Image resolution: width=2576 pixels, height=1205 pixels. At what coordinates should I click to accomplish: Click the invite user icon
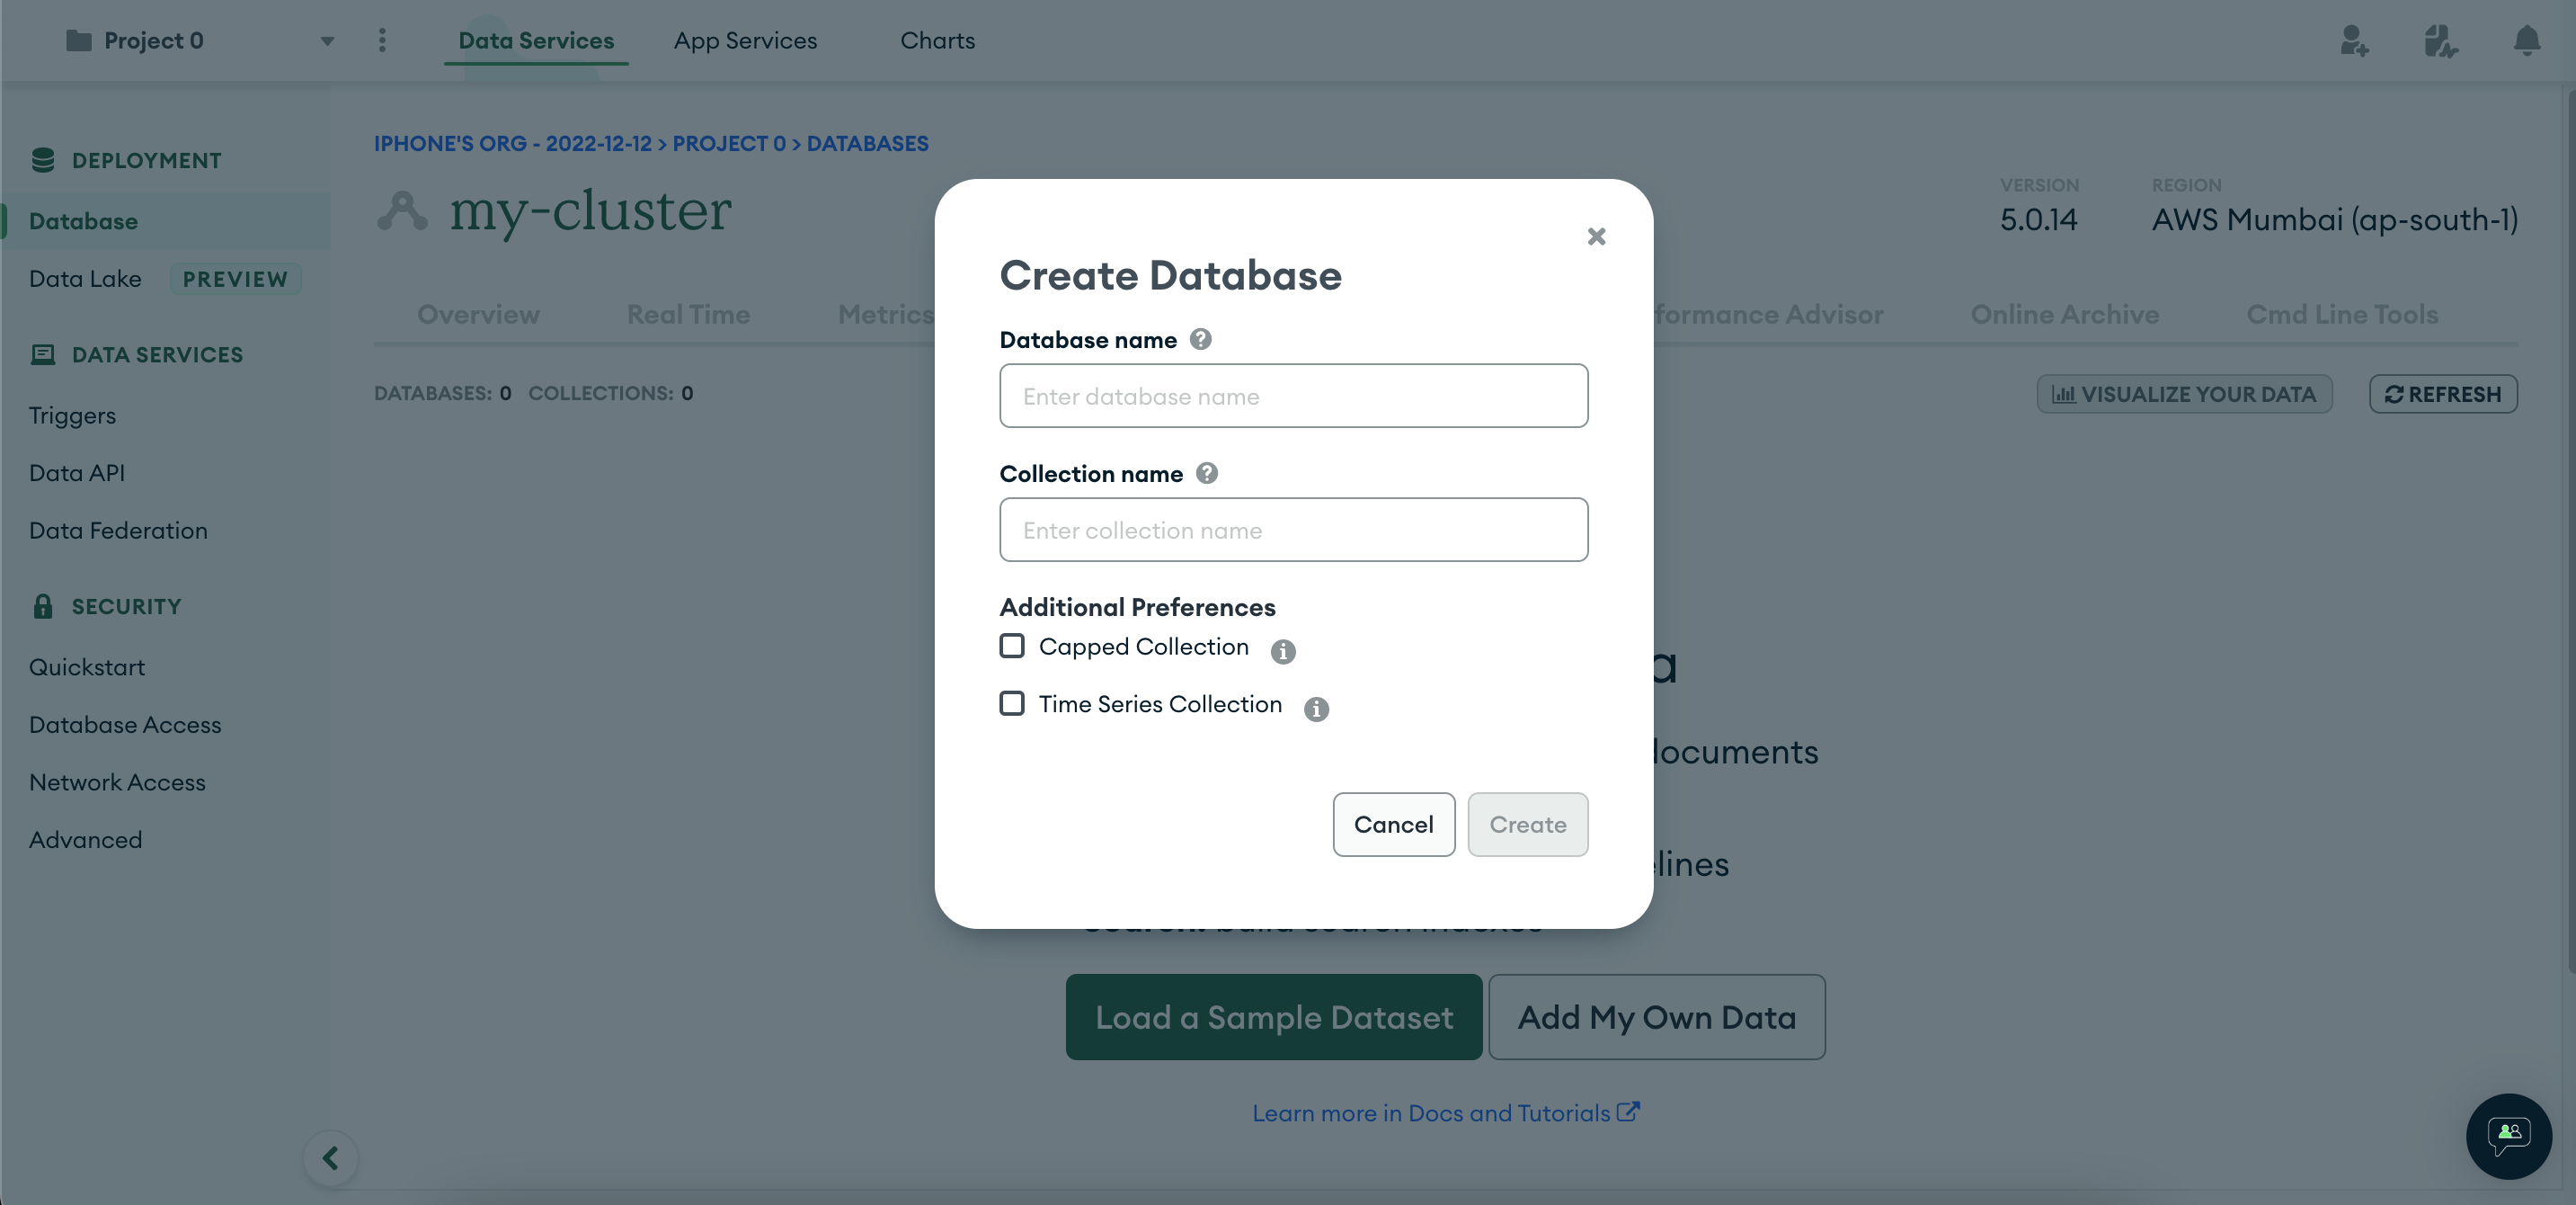pyautogui.click(x=2354, y=40)
